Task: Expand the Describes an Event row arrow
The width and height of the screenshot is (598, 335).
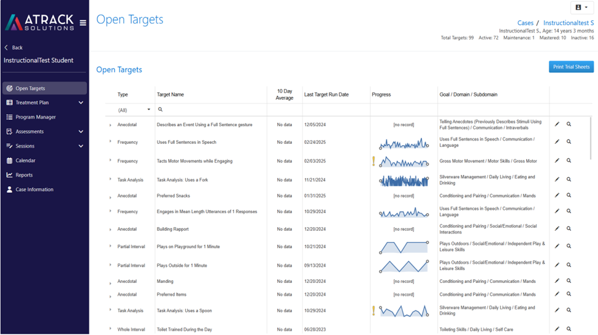Action: [110, 125]
